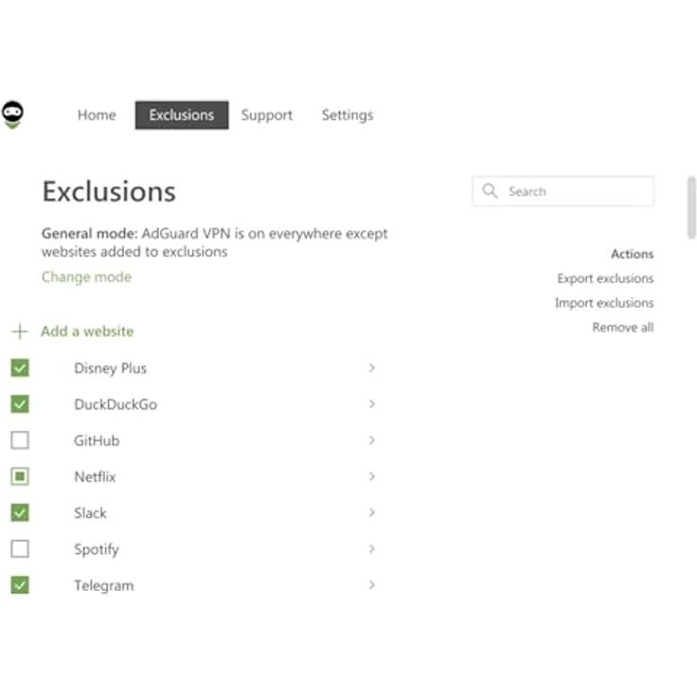Focus the Search input field

pos(563,191)
